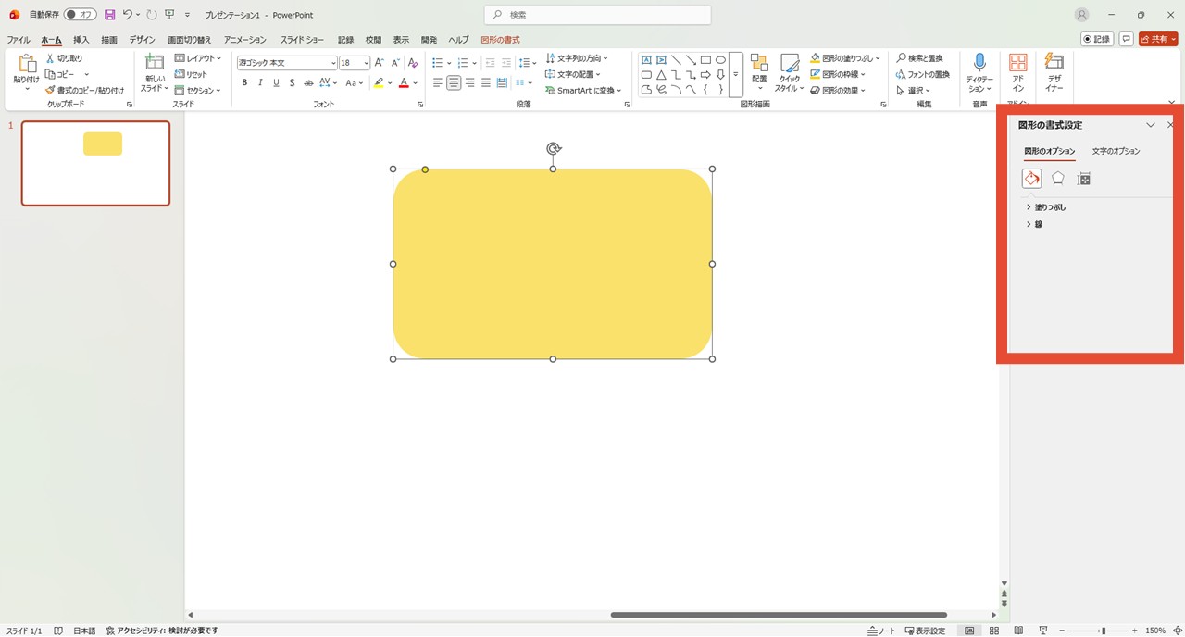Open the 挿入 (Insert) ribbon tab
Viewport: 1185px width, 637px height.
click(x=81, y=40)
